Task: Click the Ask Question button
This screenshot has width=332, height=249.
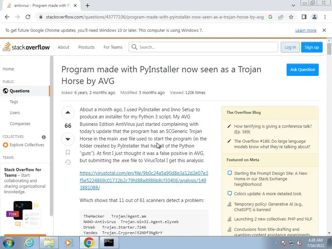Action: (302, 70)
